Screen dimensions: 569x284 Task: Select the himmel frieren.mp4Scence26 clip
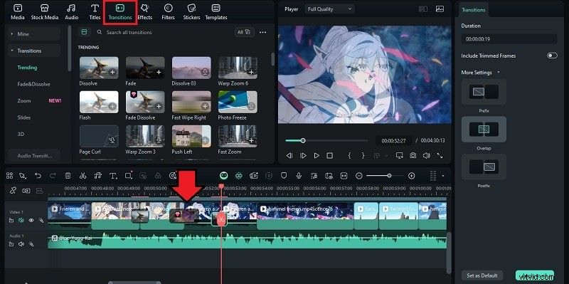pos(305,216)
